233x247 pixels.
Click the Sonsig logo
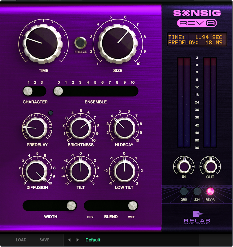click(x=197, y=13)
